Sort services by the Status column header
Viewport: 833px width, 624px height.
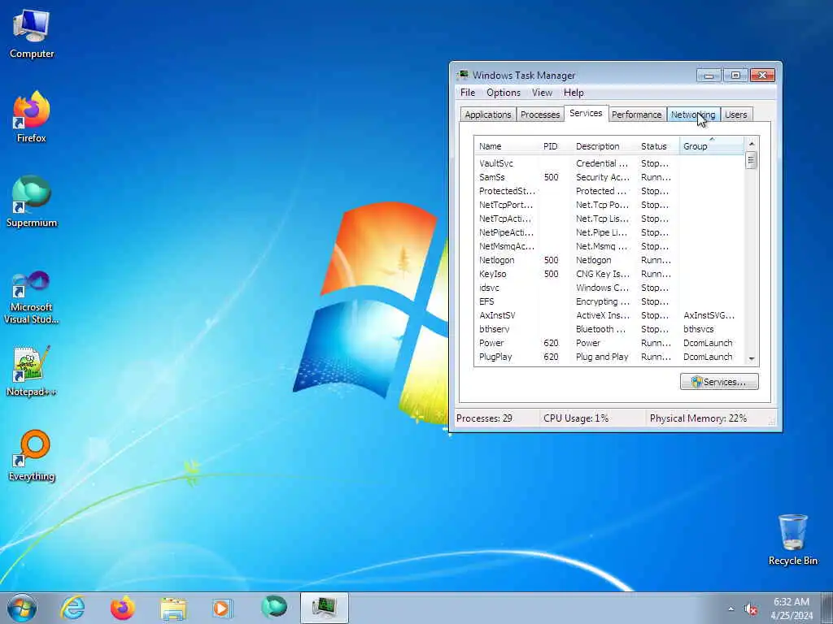point(657,146)
